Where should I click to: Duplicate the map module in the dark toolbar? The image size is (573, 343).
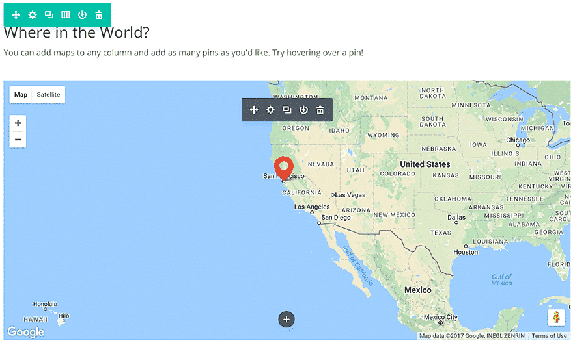(x=287, y=110)
